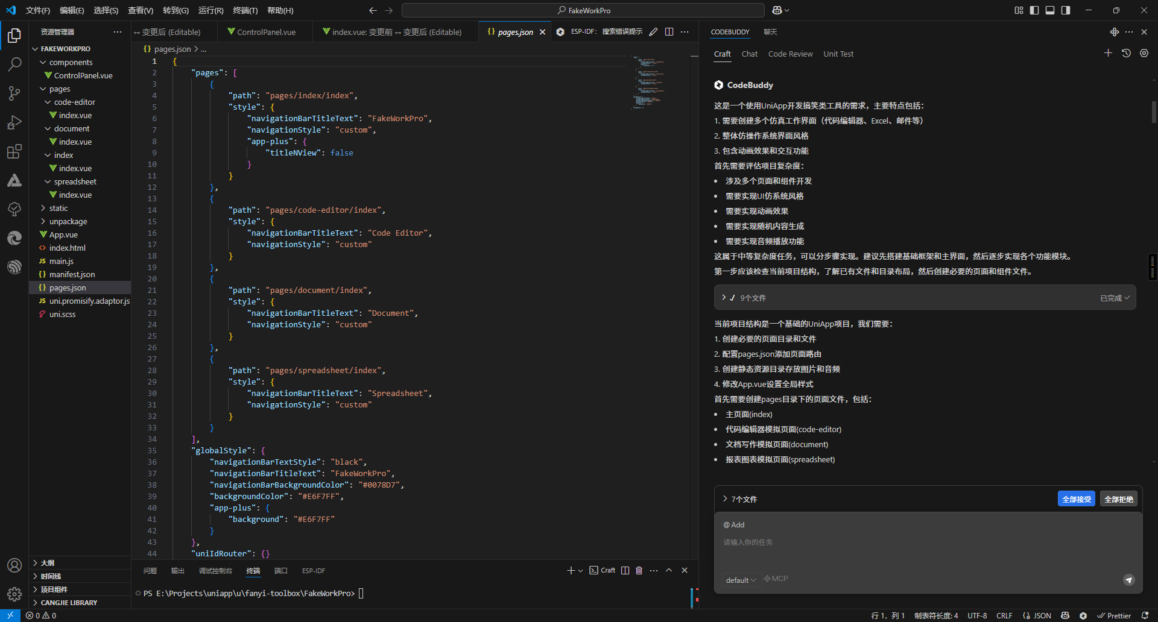Expand the static folder
1158x622 pixels.
pos(43,208)
